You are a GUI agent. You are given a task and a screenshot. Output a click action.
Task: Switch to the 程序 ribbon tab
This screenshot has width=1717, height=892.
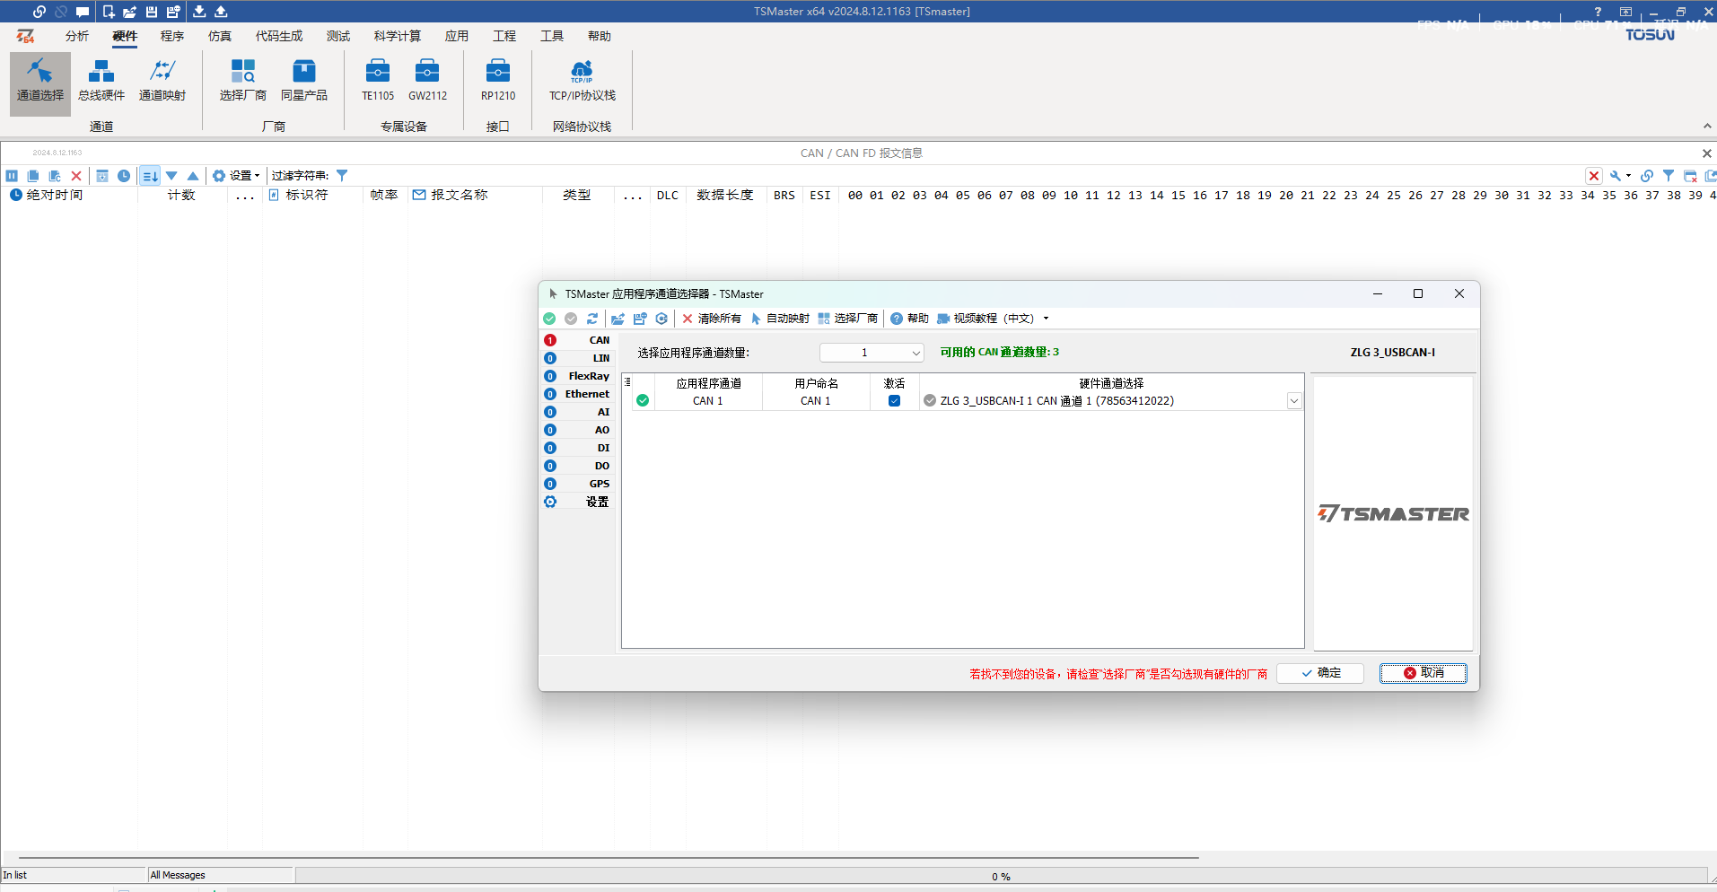pos(172,36)
